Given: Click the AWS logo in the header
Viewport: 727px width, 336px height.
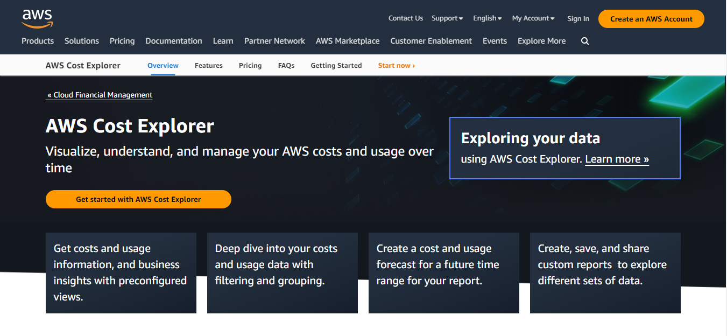Looking at the screenshot, I should coord(37,18).
